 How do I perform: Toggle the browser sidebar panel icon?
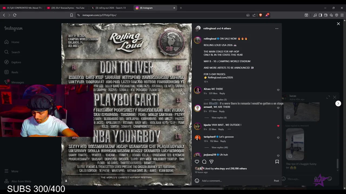click(x=320, y=15)
